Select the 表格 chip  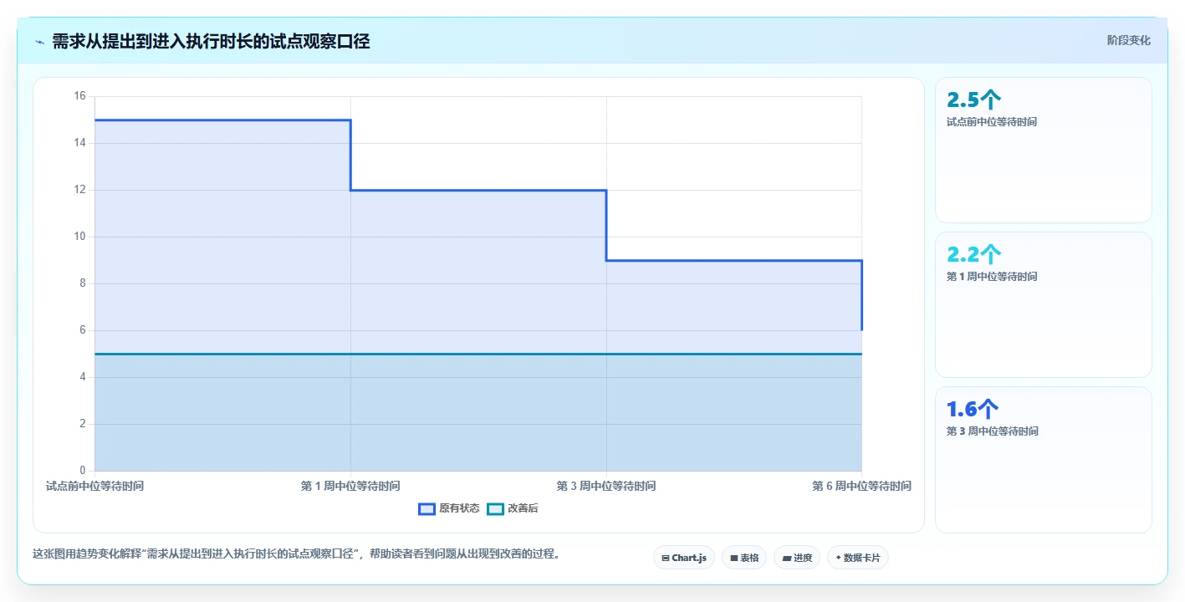tap(744, 558)
